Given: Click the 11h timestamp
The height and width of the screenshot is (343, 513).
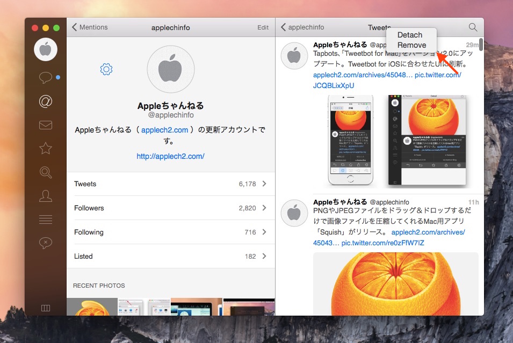Looking at the screenshot, I should click(473, 202).
